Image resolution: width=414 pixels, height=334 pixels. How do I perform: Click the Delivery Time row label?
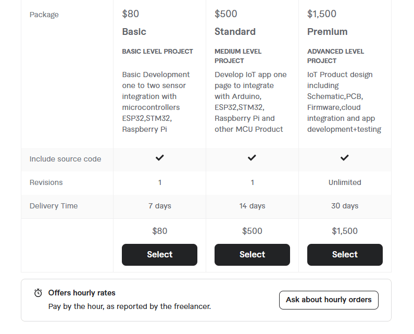point(54,206)
